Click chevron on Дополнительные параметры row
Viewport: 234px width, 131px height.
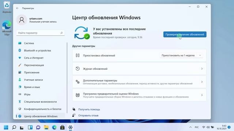coord(202,82)
